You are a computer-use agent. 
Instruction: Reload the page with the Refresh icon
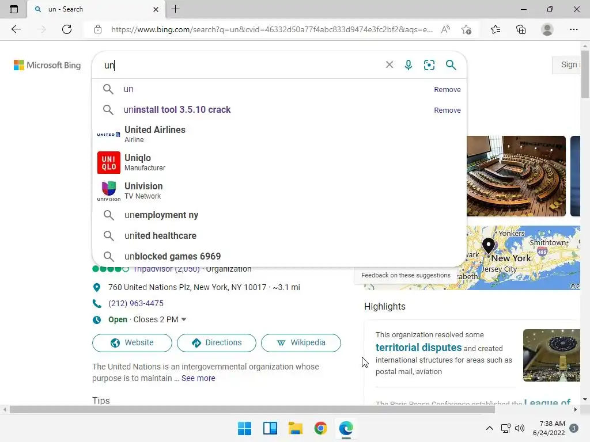coord(67,29)
